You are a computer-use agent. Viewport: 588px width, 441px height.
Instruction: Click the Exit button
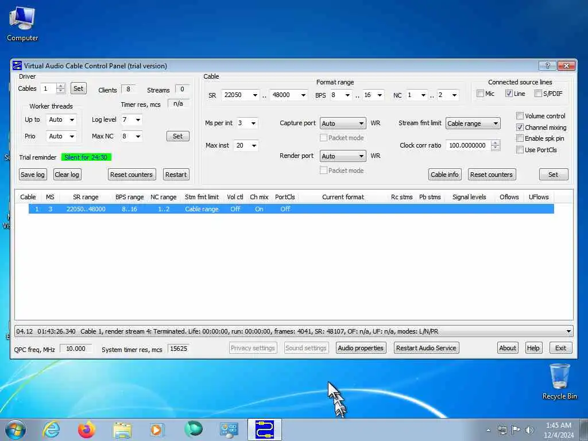(x=560, y=348)
